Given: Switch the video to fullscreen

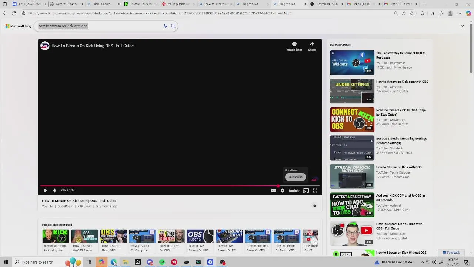Looking at the screenshot, I should coord(315,191).
